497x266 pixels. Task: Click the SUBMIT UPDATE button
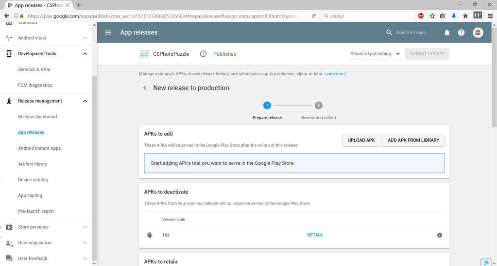point(427,54)
